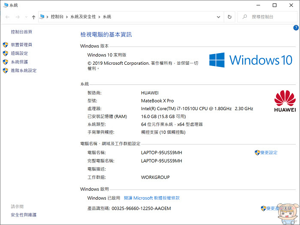This screenshot has height=225, width=300.
Task: Open help with the blue question mark
Action: click(x=296, y=28)
